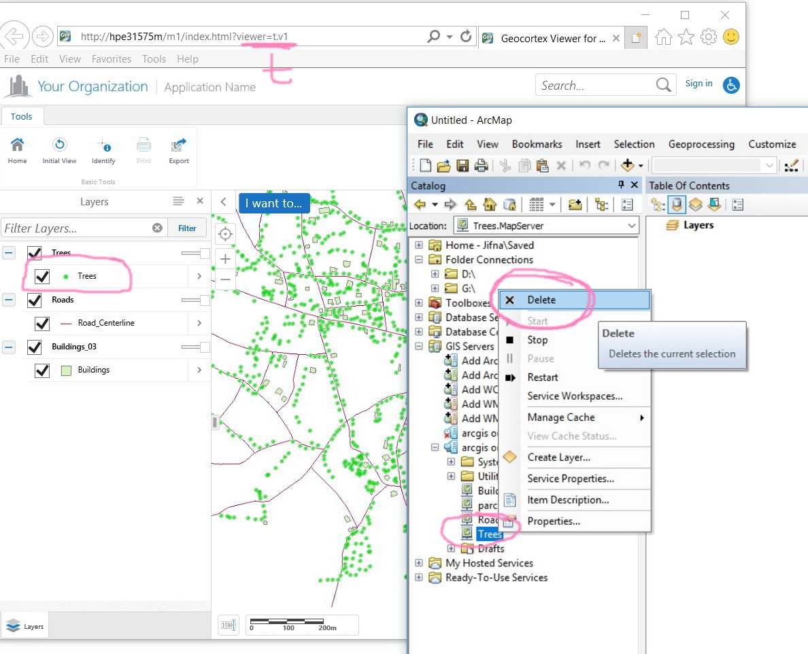This screenshot has height=654, width=808.
Task: Zoom in with the map plus button
Action: (225, 258)
